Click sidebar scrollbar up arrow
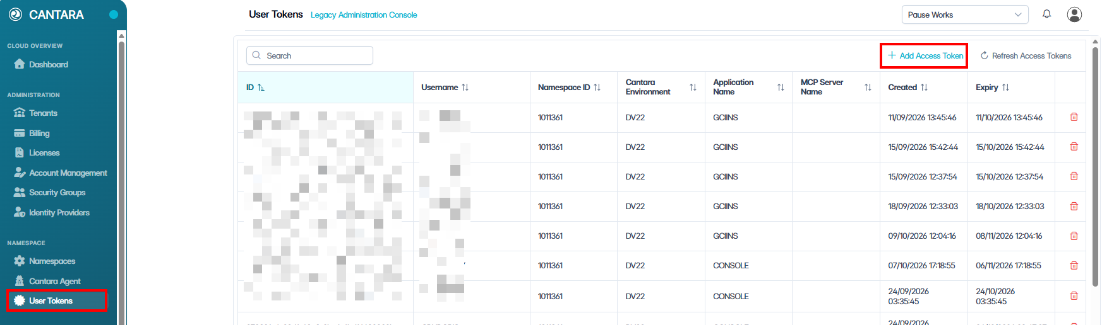Screen dimensions: 1114x325 click(121, 35)
